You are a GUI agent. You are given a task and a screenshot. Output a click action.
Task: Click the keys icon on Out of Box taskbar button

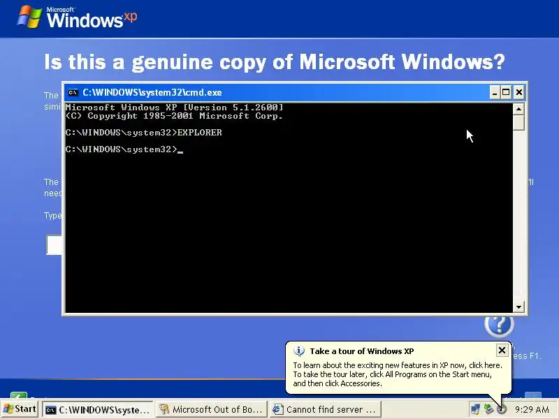164,409
